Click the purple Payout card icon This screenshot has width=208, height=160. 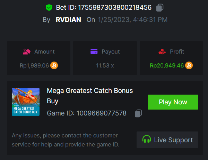coord(94,51)
